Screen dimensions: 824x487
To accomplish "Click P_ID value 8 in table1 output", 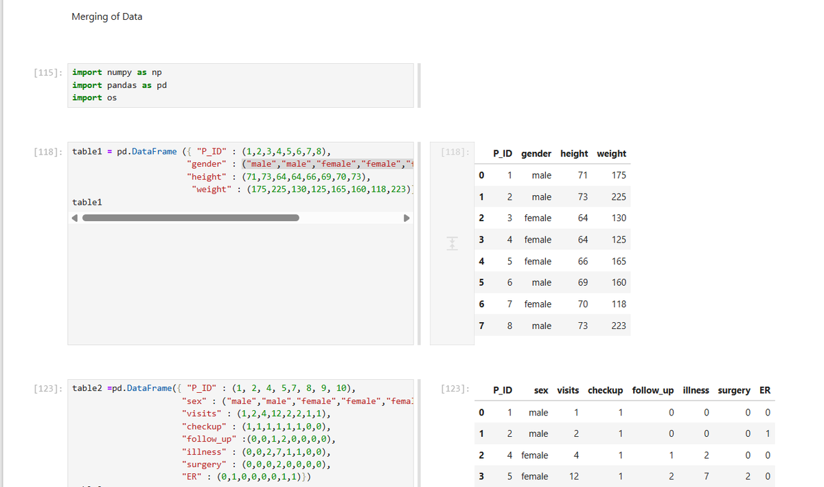I will pos(510,326).
